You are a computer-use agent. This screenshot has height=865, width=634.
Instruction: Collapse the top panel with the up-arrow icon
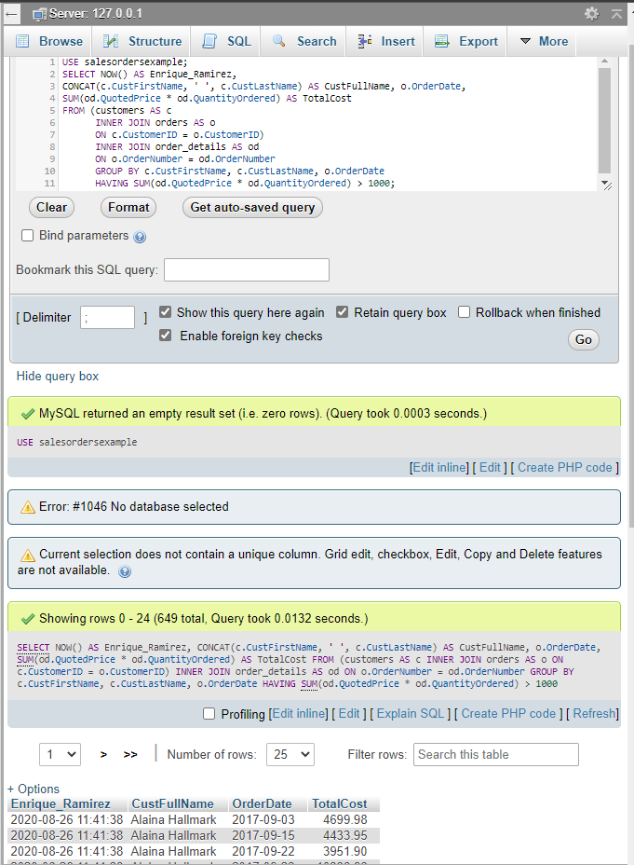coord(616,14)
